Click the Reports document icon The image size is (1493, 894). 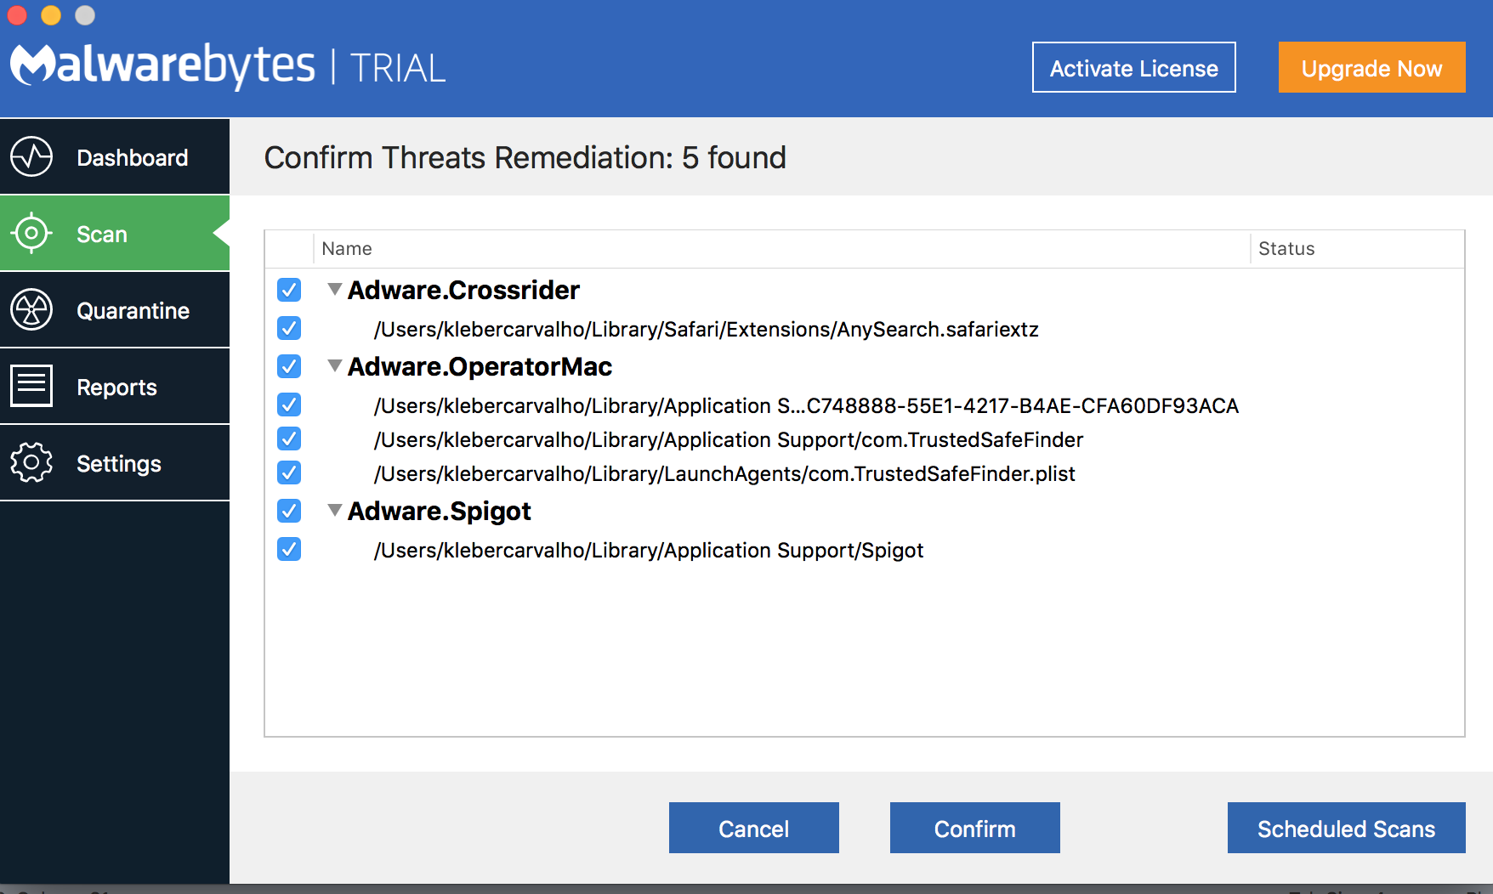[31, 387]
